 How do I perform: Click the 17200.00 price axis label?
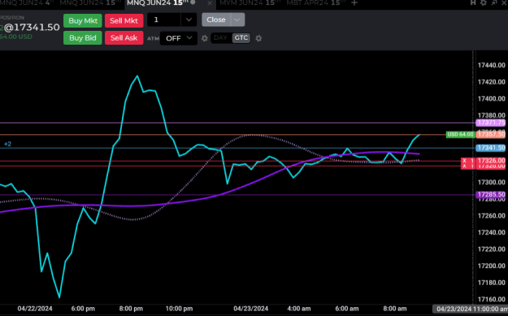tap(492, 266)
